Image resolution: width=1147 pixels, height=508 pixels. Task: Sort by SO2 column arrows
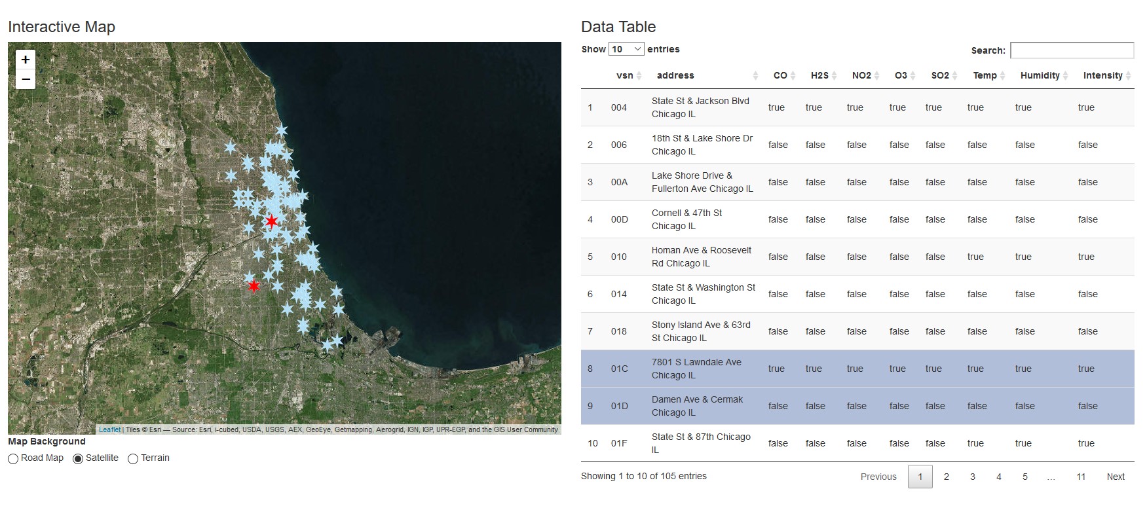(x=954, y=76)
